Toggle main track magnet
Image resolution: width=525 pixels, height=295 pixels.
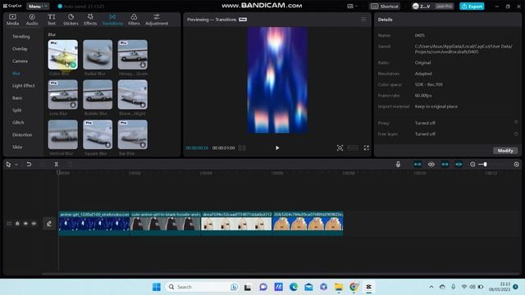pyautogui.click(x=418, y=164)
